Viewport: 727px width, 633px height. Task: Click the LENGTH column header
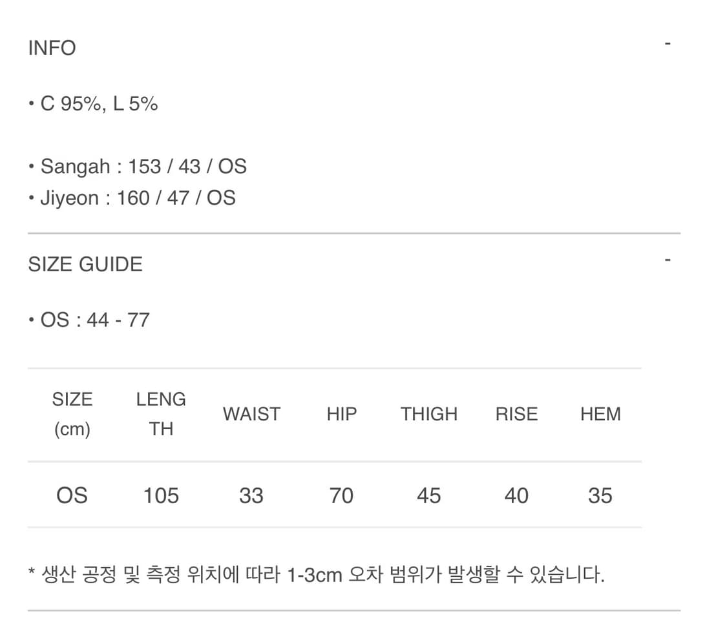point(161,413)
